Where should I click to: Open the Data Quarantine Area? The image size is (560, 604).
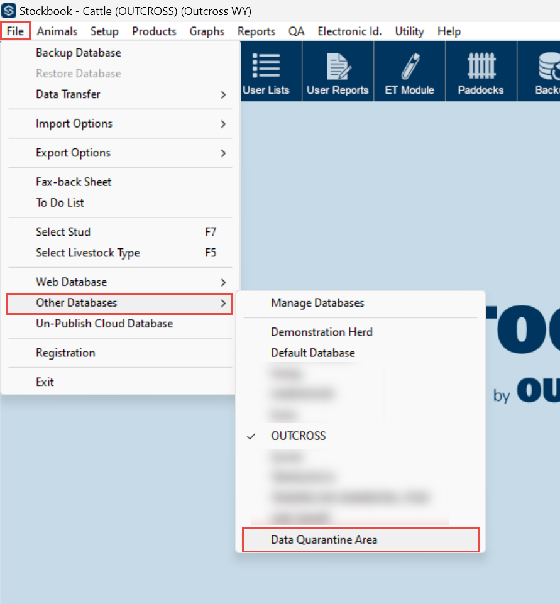361,540
